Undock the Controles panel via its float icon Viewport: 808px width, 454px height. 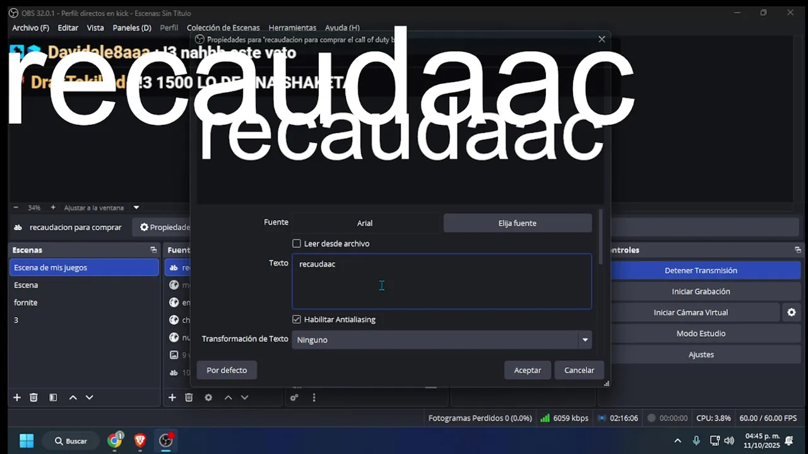[x=798, y=250]
